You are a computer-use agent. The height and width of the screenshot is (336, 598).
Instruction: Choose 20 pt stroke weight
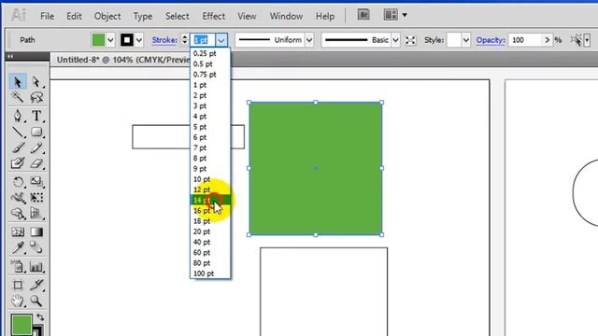pyautogui.click(x=210, y=231)
